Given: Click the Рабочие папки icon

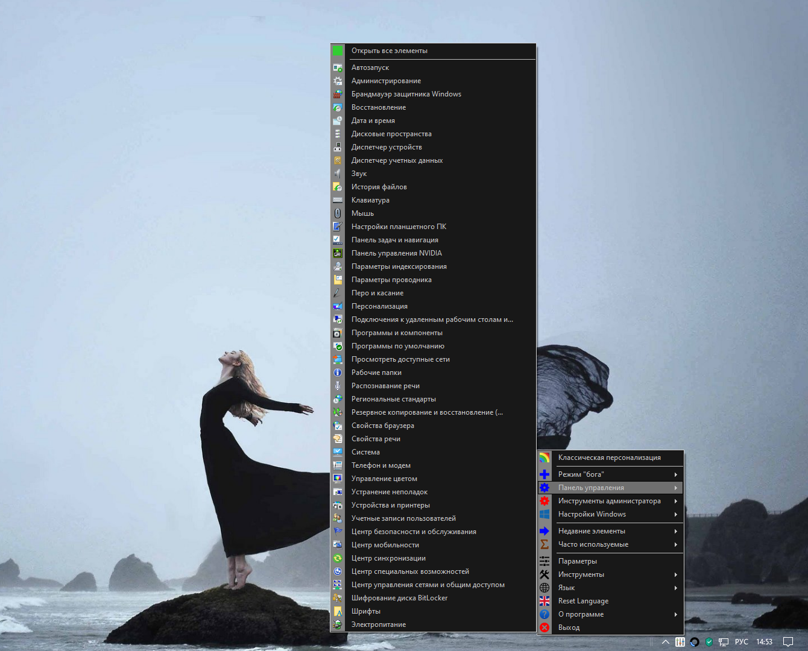Looking at the screenshot, I should (338, 373).
